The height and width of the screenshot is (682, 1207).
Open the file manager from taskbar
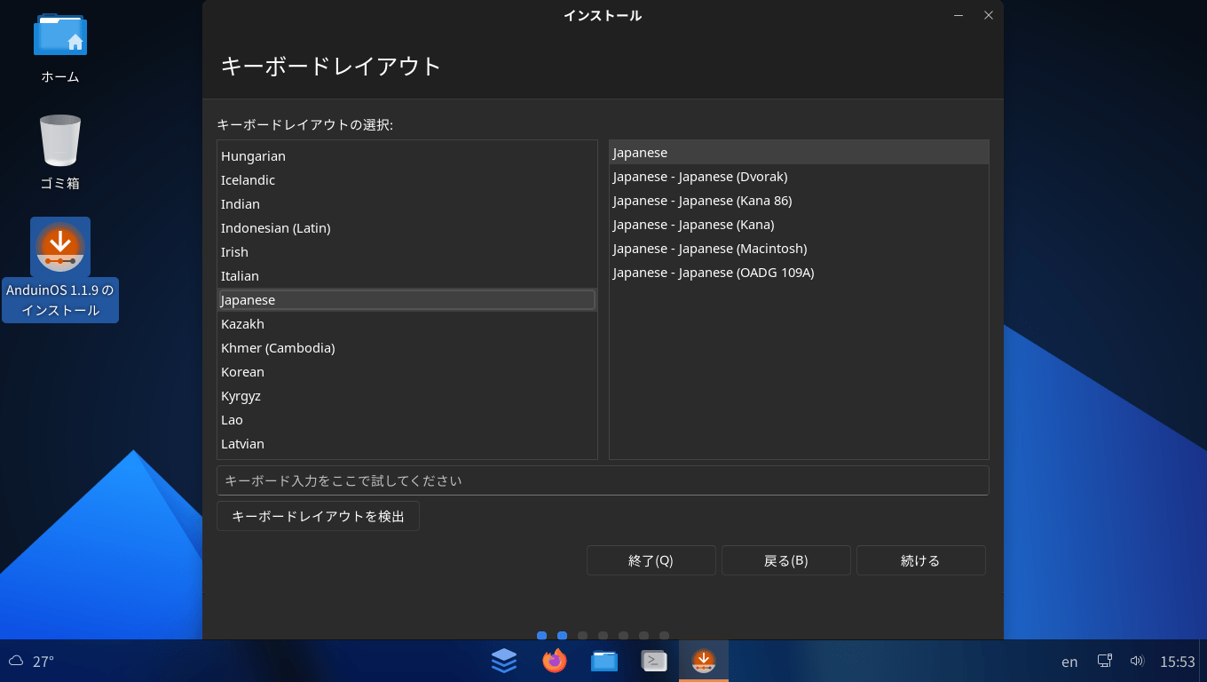(604, 661)
